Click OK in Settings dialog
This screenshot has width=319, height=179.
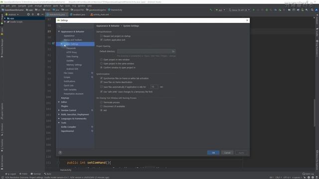(213, 153)
